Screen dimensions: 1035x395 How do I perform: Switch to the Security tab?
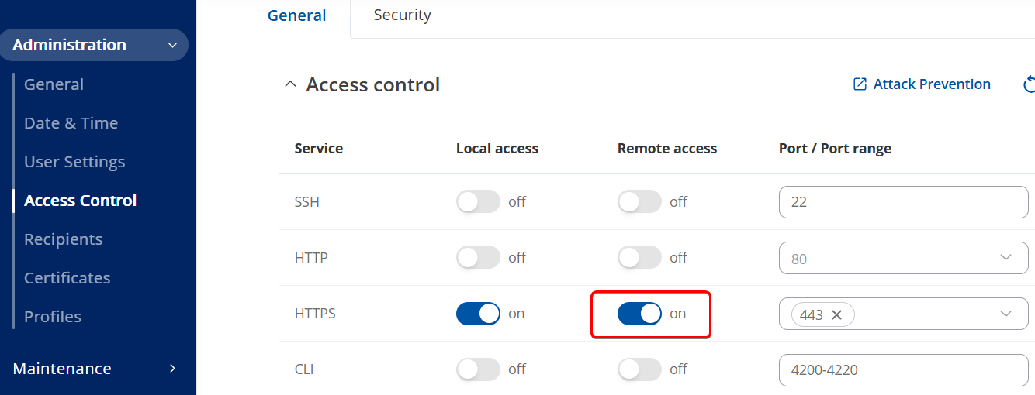coord(402,15)
